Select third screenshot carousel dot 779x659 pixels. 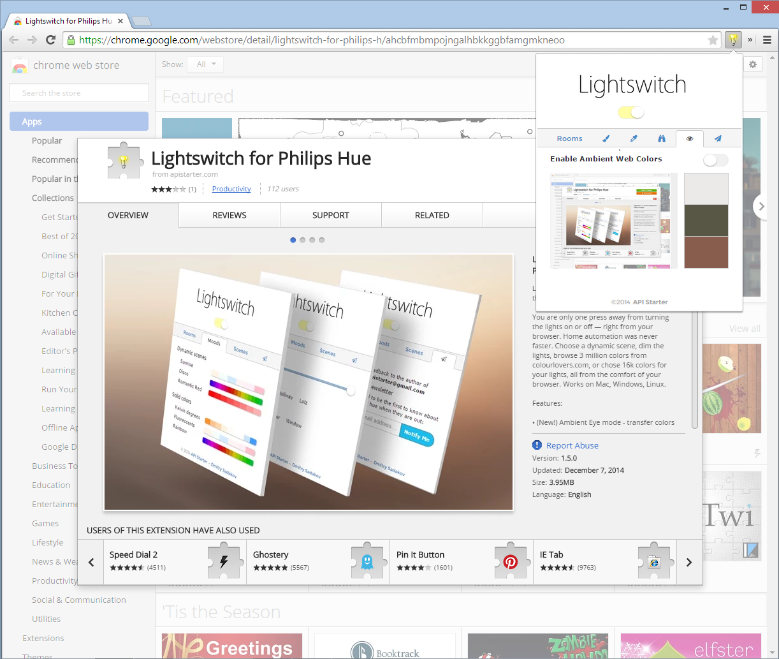click(x=312, y=240)
